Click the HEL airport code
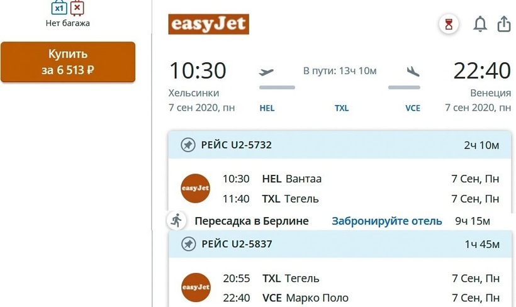 (267, 108)
